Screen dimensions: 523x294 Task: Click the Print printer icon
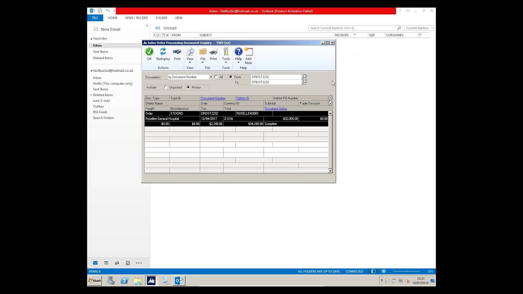click(x=213, y=51)
